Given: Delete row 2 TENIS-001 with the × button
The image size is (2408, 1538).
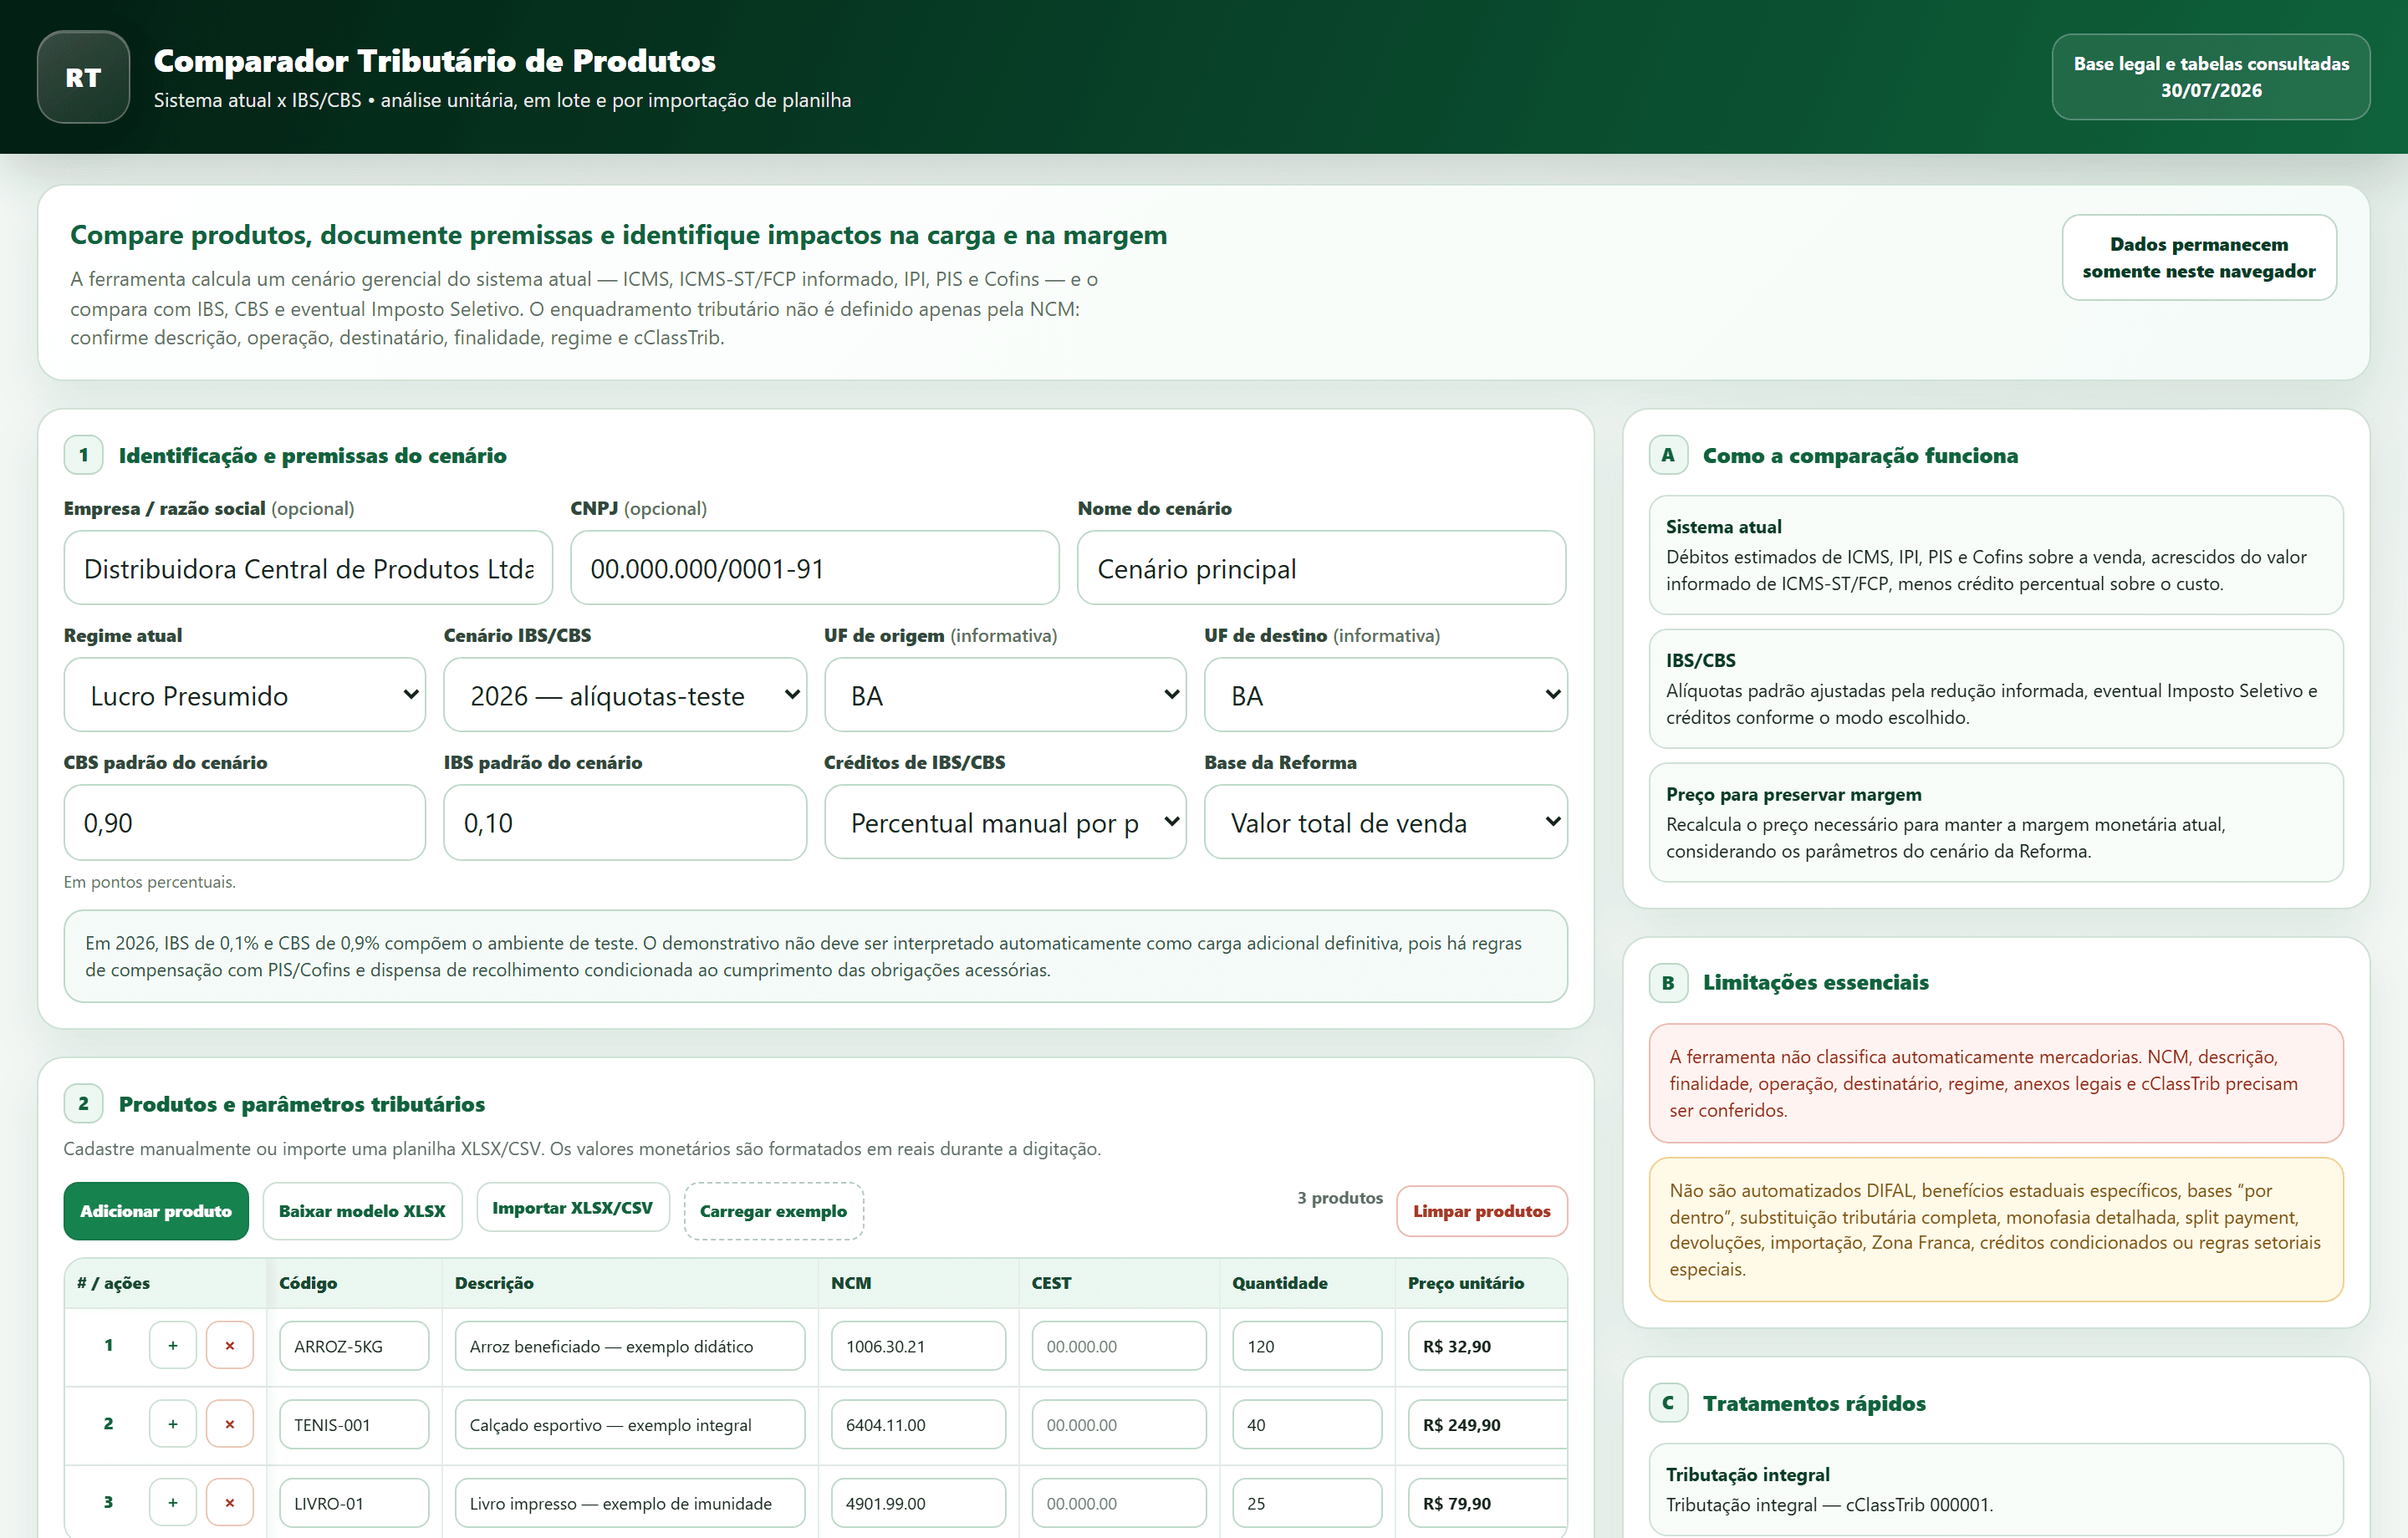Looking at the screenshot, I should [x=230, y=1423].
